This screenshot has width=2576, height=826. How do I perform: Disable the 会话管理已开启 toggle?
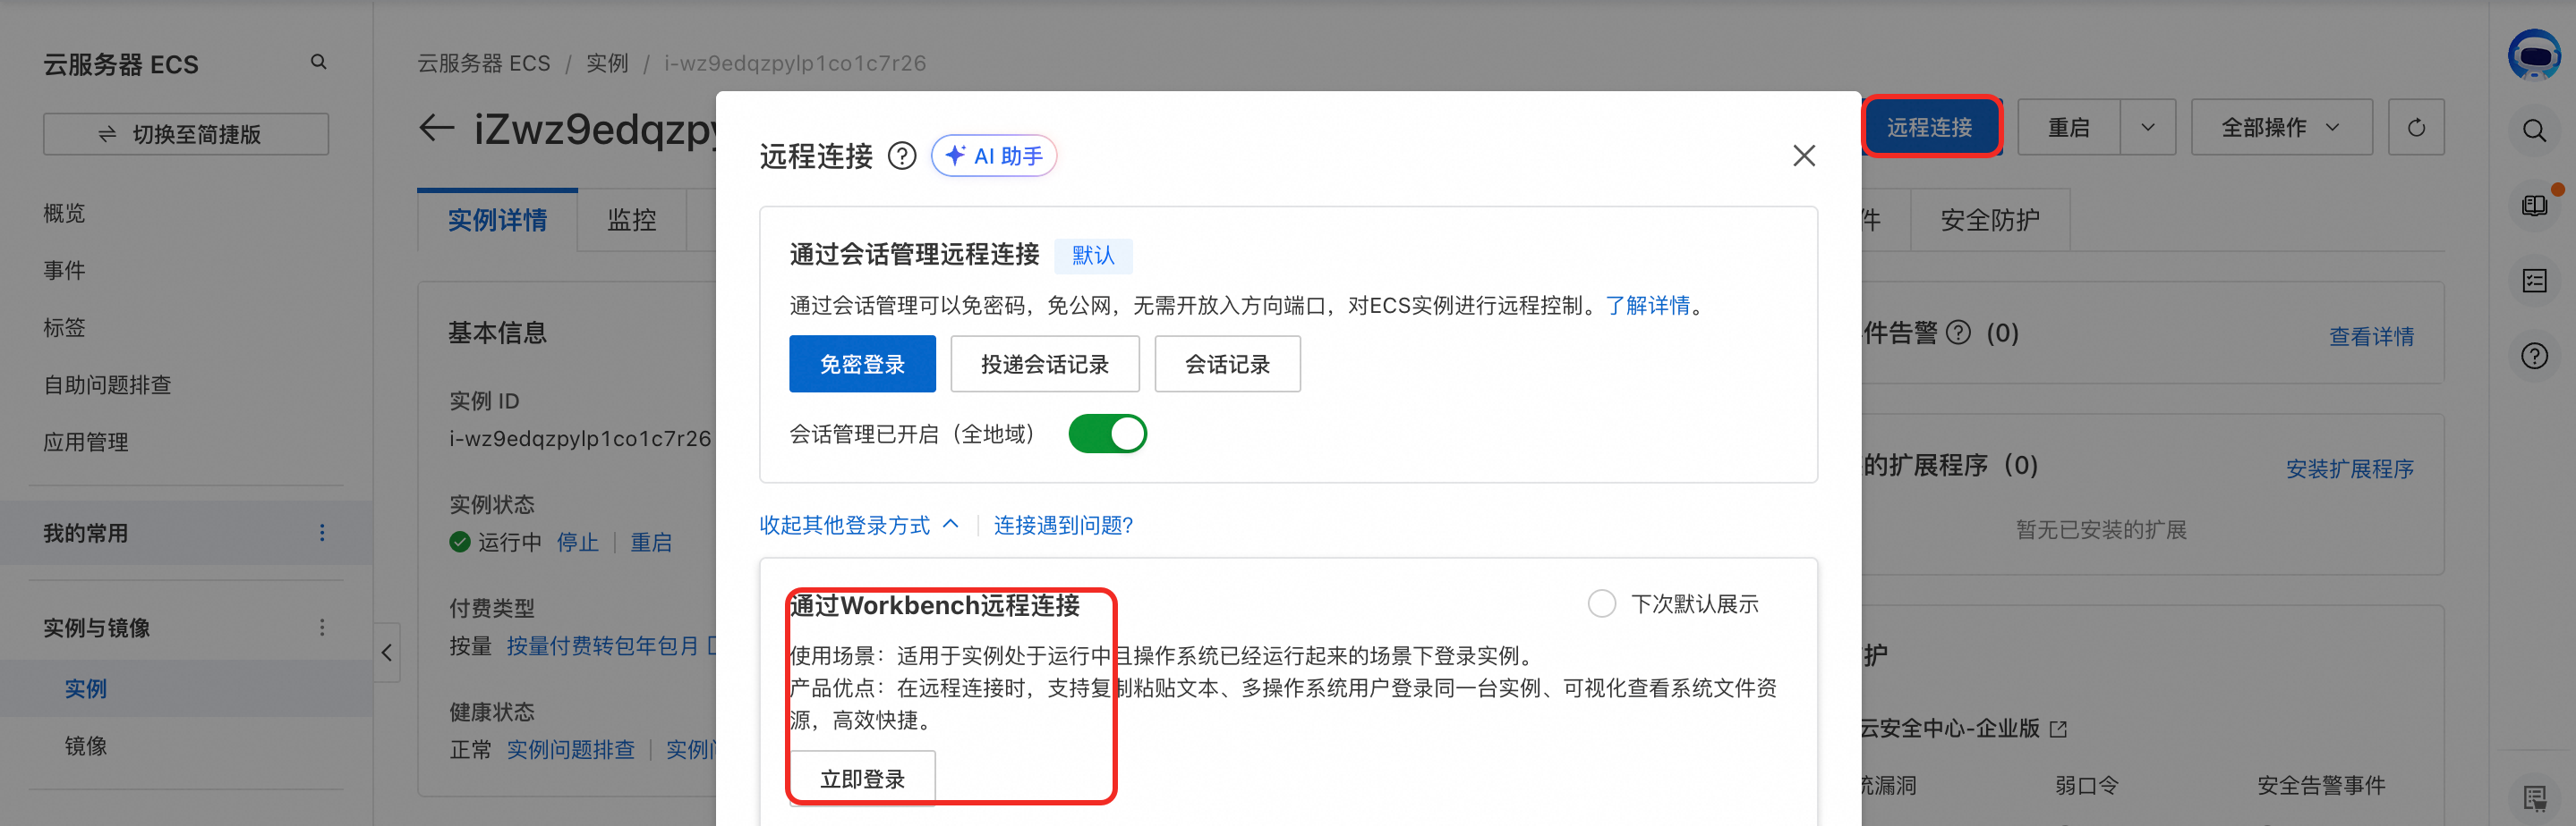point(1107,434)
